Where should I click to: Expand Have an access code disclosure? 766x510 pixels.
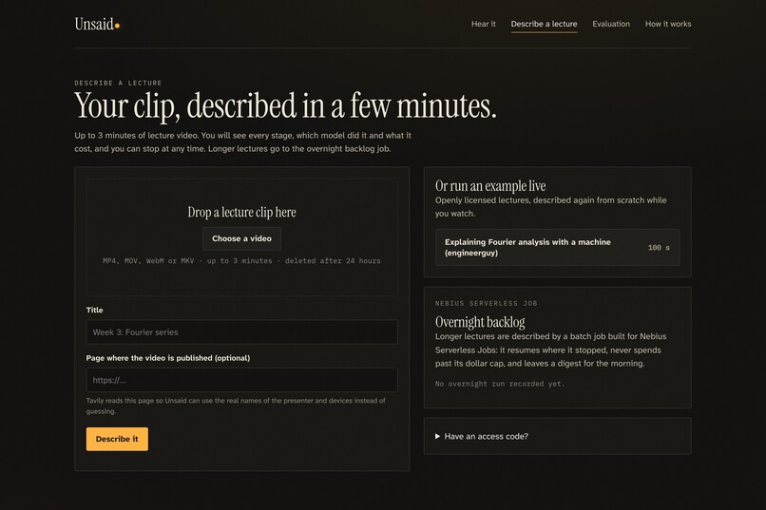coord(482,436)
